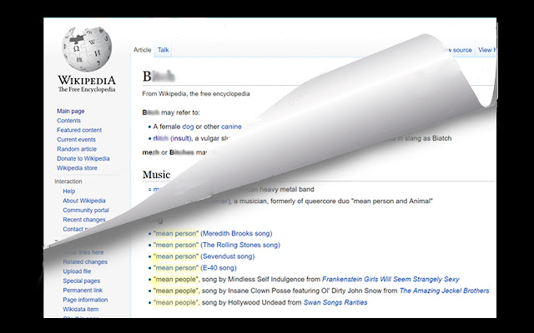Click 'song by Insane Clown Posse featuring' text
534x333 pixels.
pos(261,291)
